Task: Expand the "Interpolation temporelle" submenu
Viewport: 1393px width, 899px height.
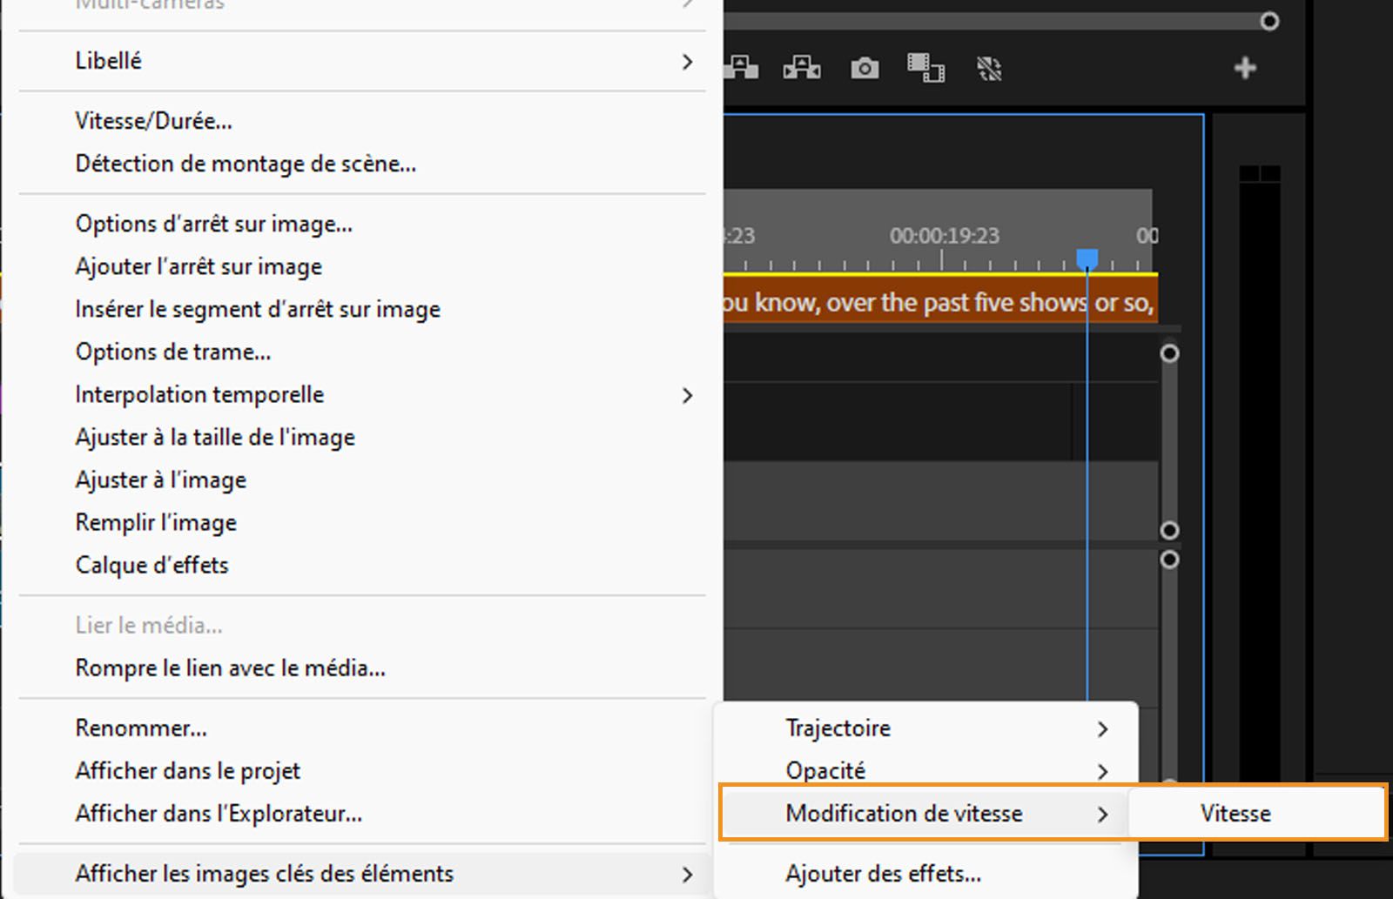Action: [199, 393]
